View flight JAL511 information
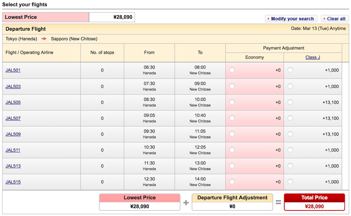 (x=13, y=150)
